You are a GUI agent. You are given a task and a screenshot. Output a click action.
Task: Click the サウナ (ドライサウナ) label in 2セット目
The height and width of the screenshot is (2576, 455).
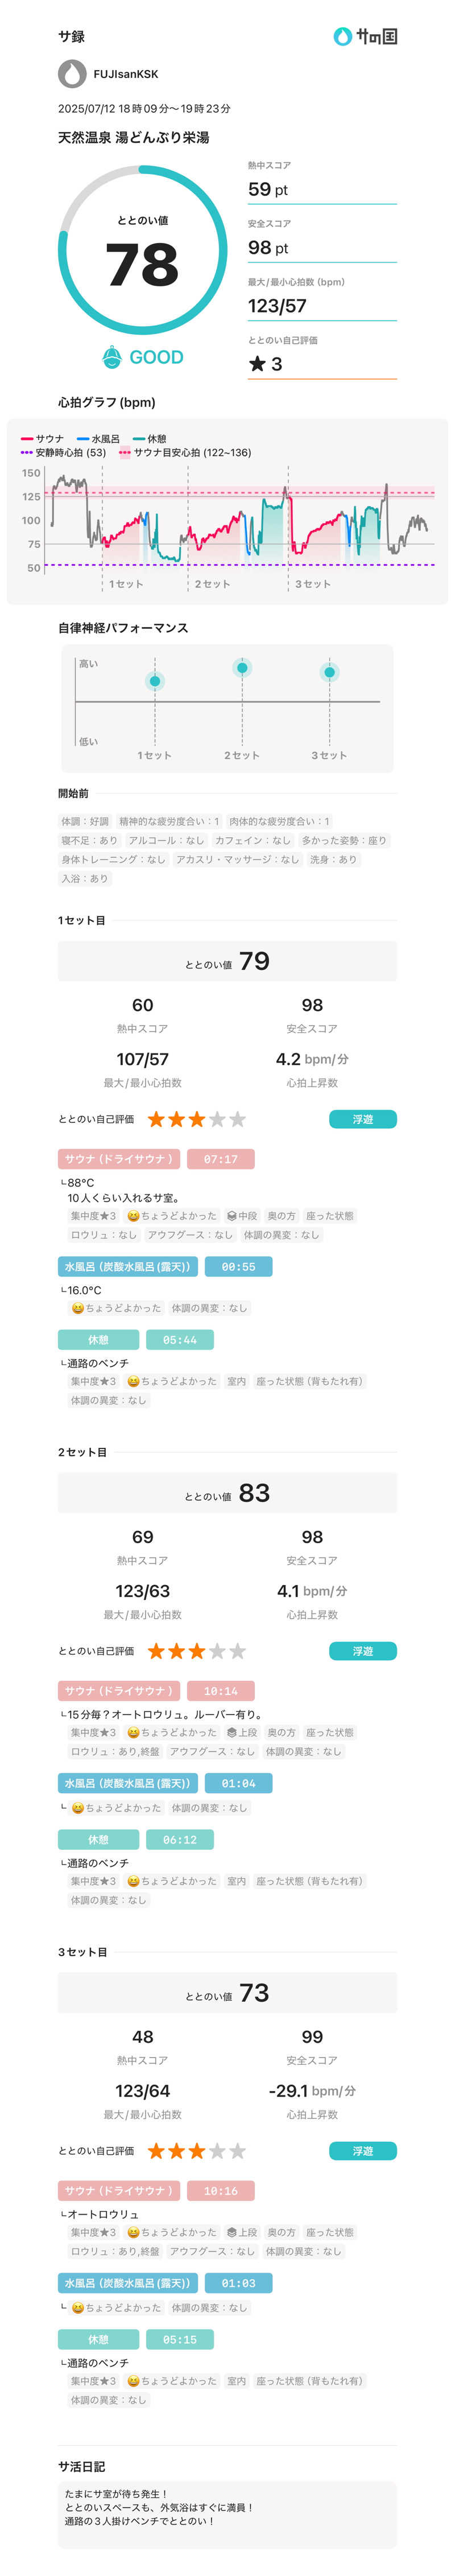click(119, 1691)
